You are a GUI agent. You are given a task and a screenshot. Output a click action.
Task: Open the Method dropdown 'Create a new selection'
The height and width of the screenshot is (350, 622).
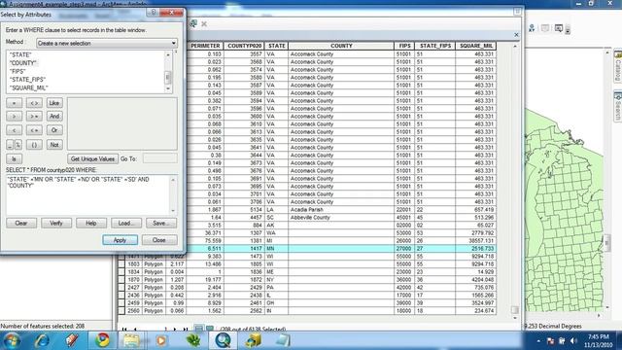[106, 43]
